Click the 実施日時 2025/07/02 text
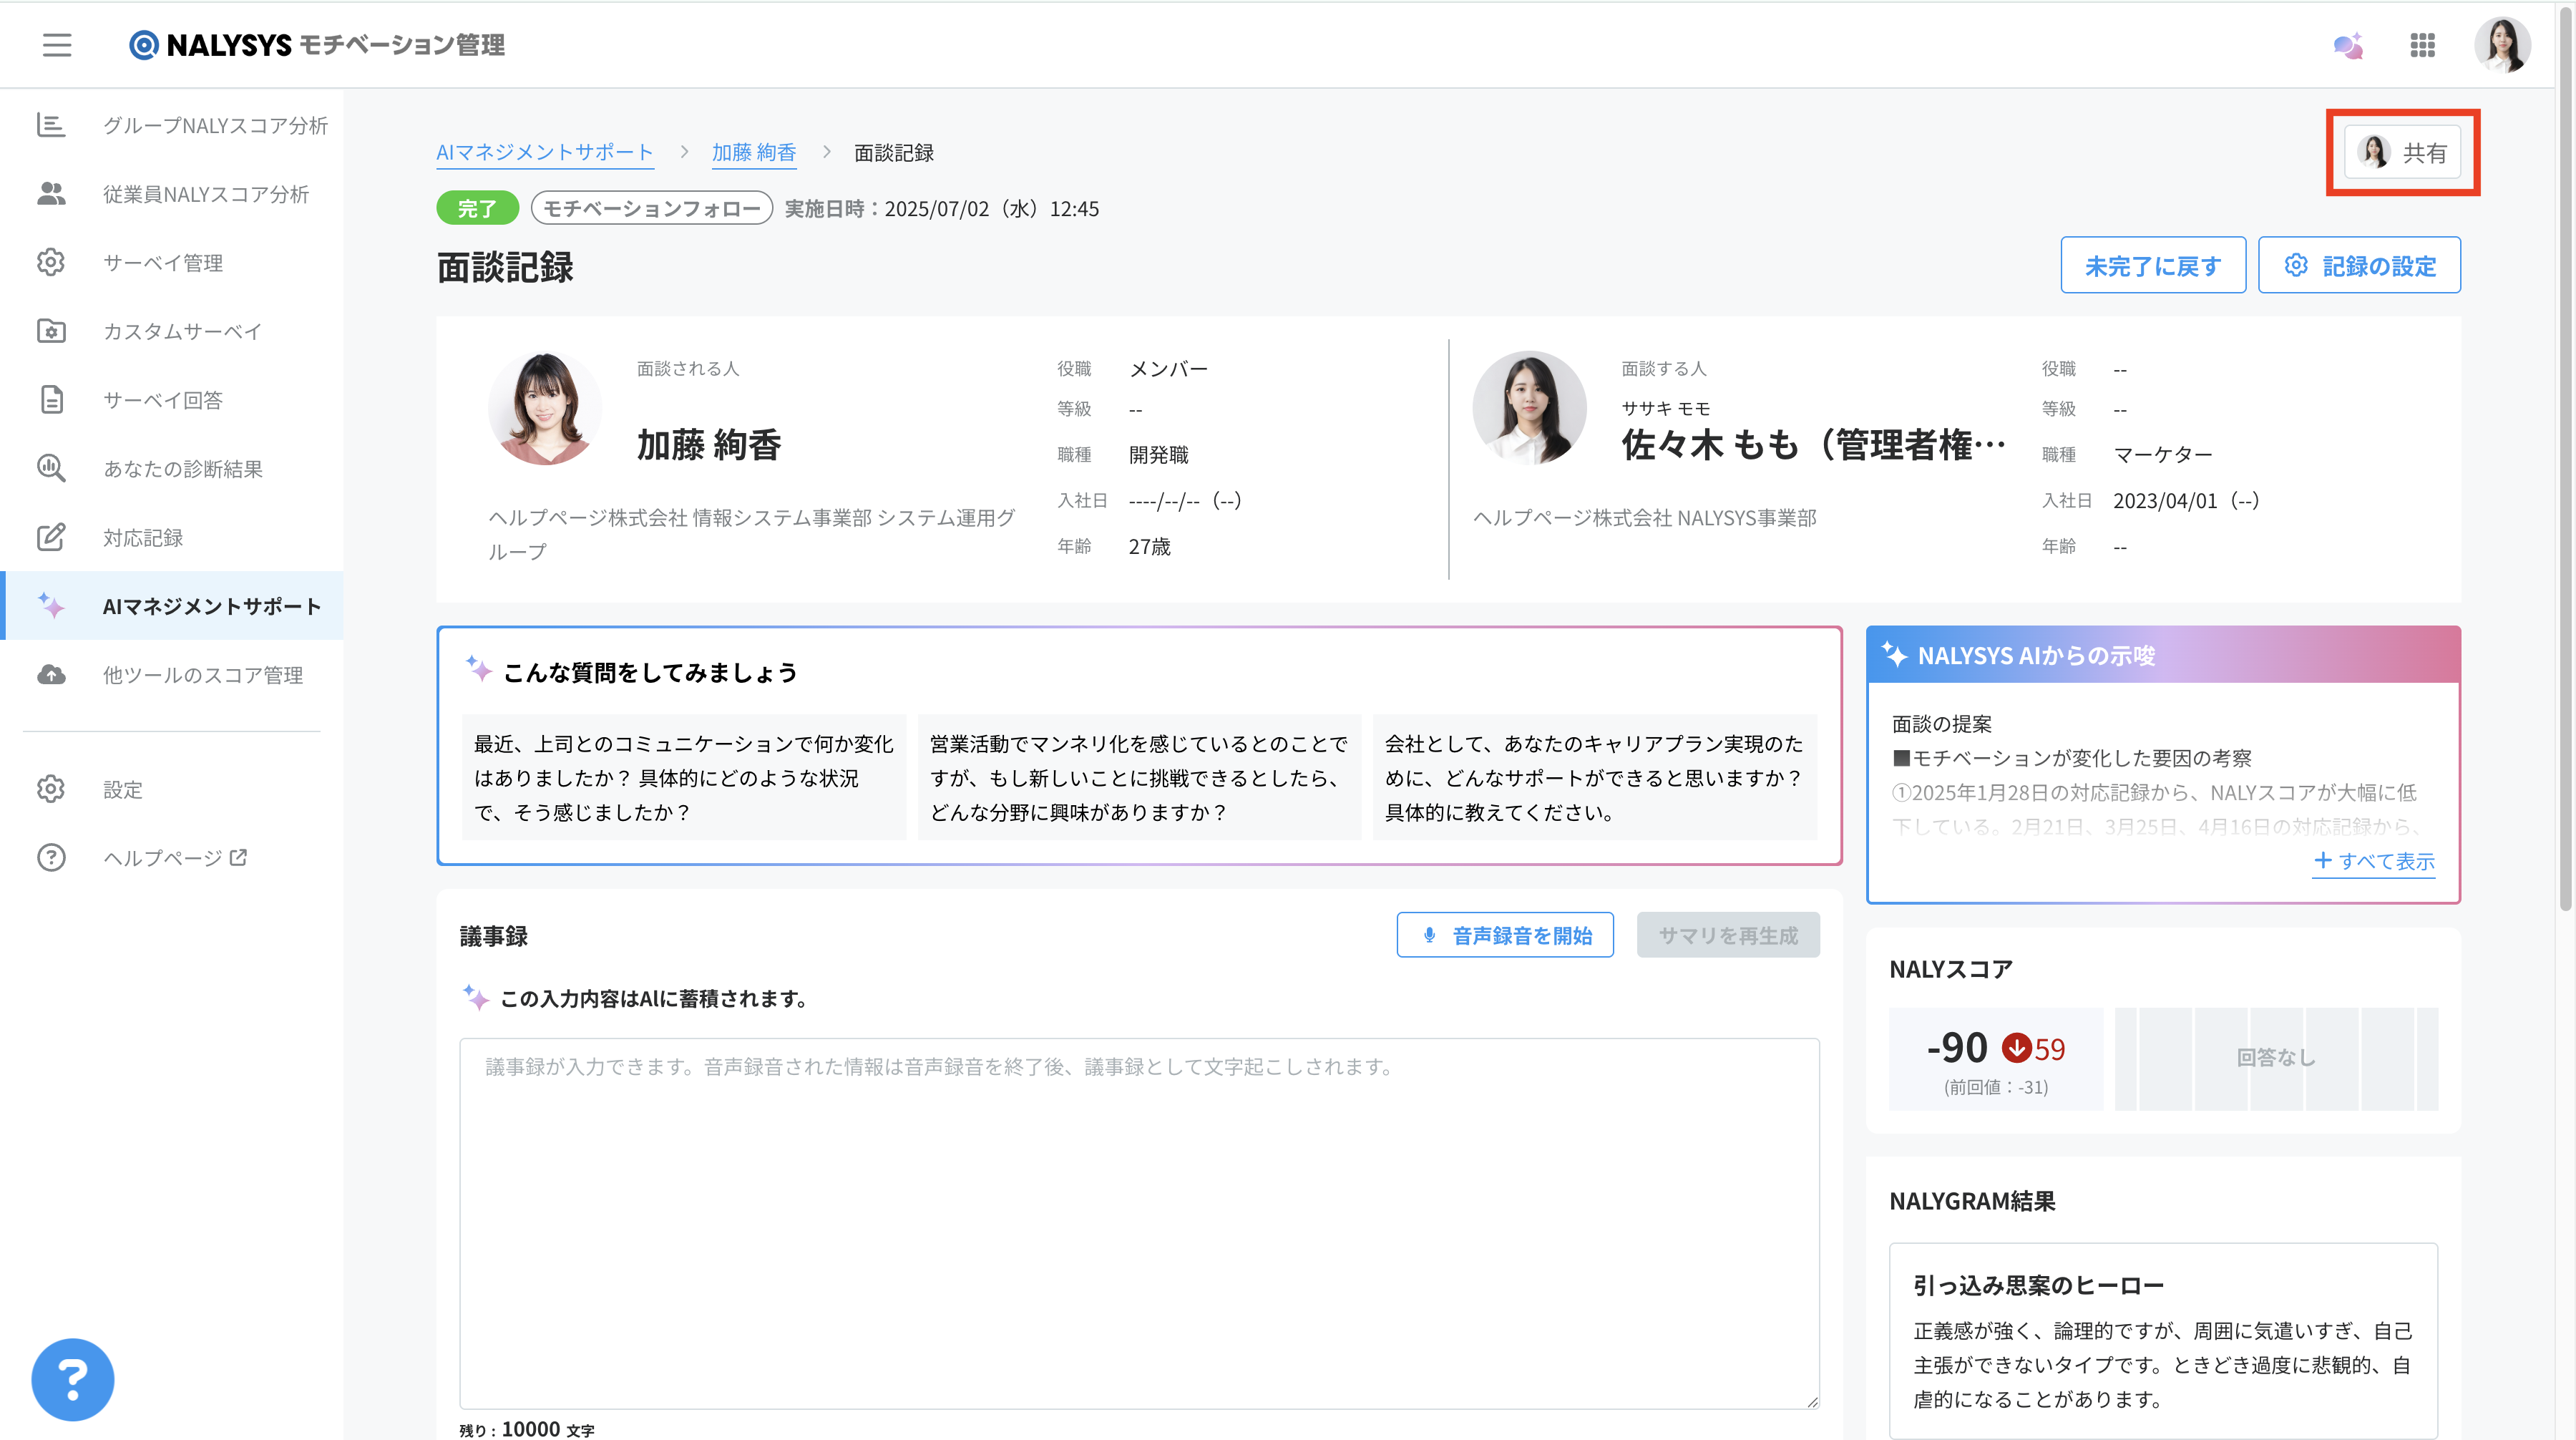2576x1440 pixels. point(941,208)
